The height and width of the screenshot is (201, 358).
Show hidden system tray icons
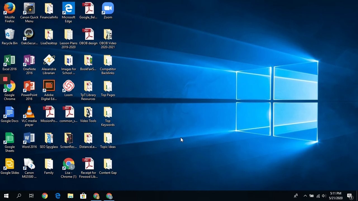tap(305, 196)
